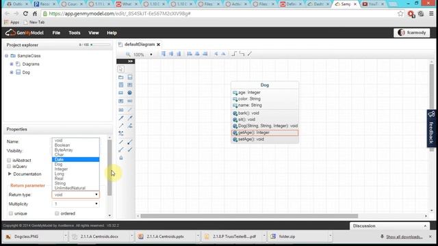Expand the Dog tree node
This screenshot has height=246, width=438.
tap(12, 72)
